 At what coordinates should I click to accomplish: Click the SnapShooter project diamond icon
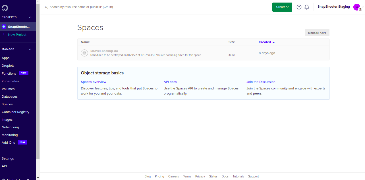pos(4,27)
